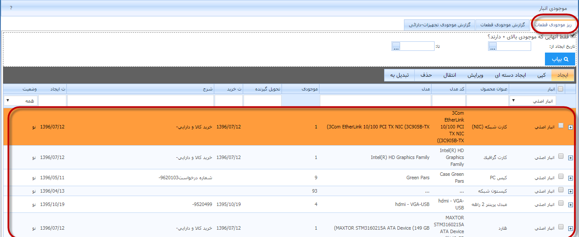The height and width of the screenshot is (237, 579).
Task: Uncheck the 'فقط آنهایی که موجودی بالای ۰ دارند' checkbox
Action: [x=573, y=36]
